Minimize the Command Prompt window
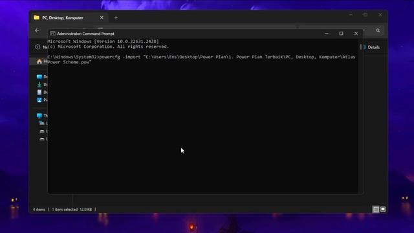 point(327,34)
